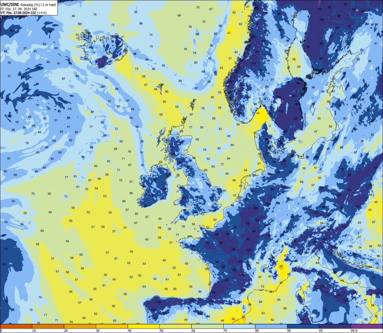Select the 30–40 golden-yellow legend swatch
Screen dimensions: 383x333
click(112, 326)
